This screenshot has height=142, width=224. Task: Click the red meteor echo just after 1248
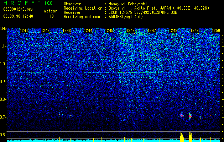coord(182,115)
